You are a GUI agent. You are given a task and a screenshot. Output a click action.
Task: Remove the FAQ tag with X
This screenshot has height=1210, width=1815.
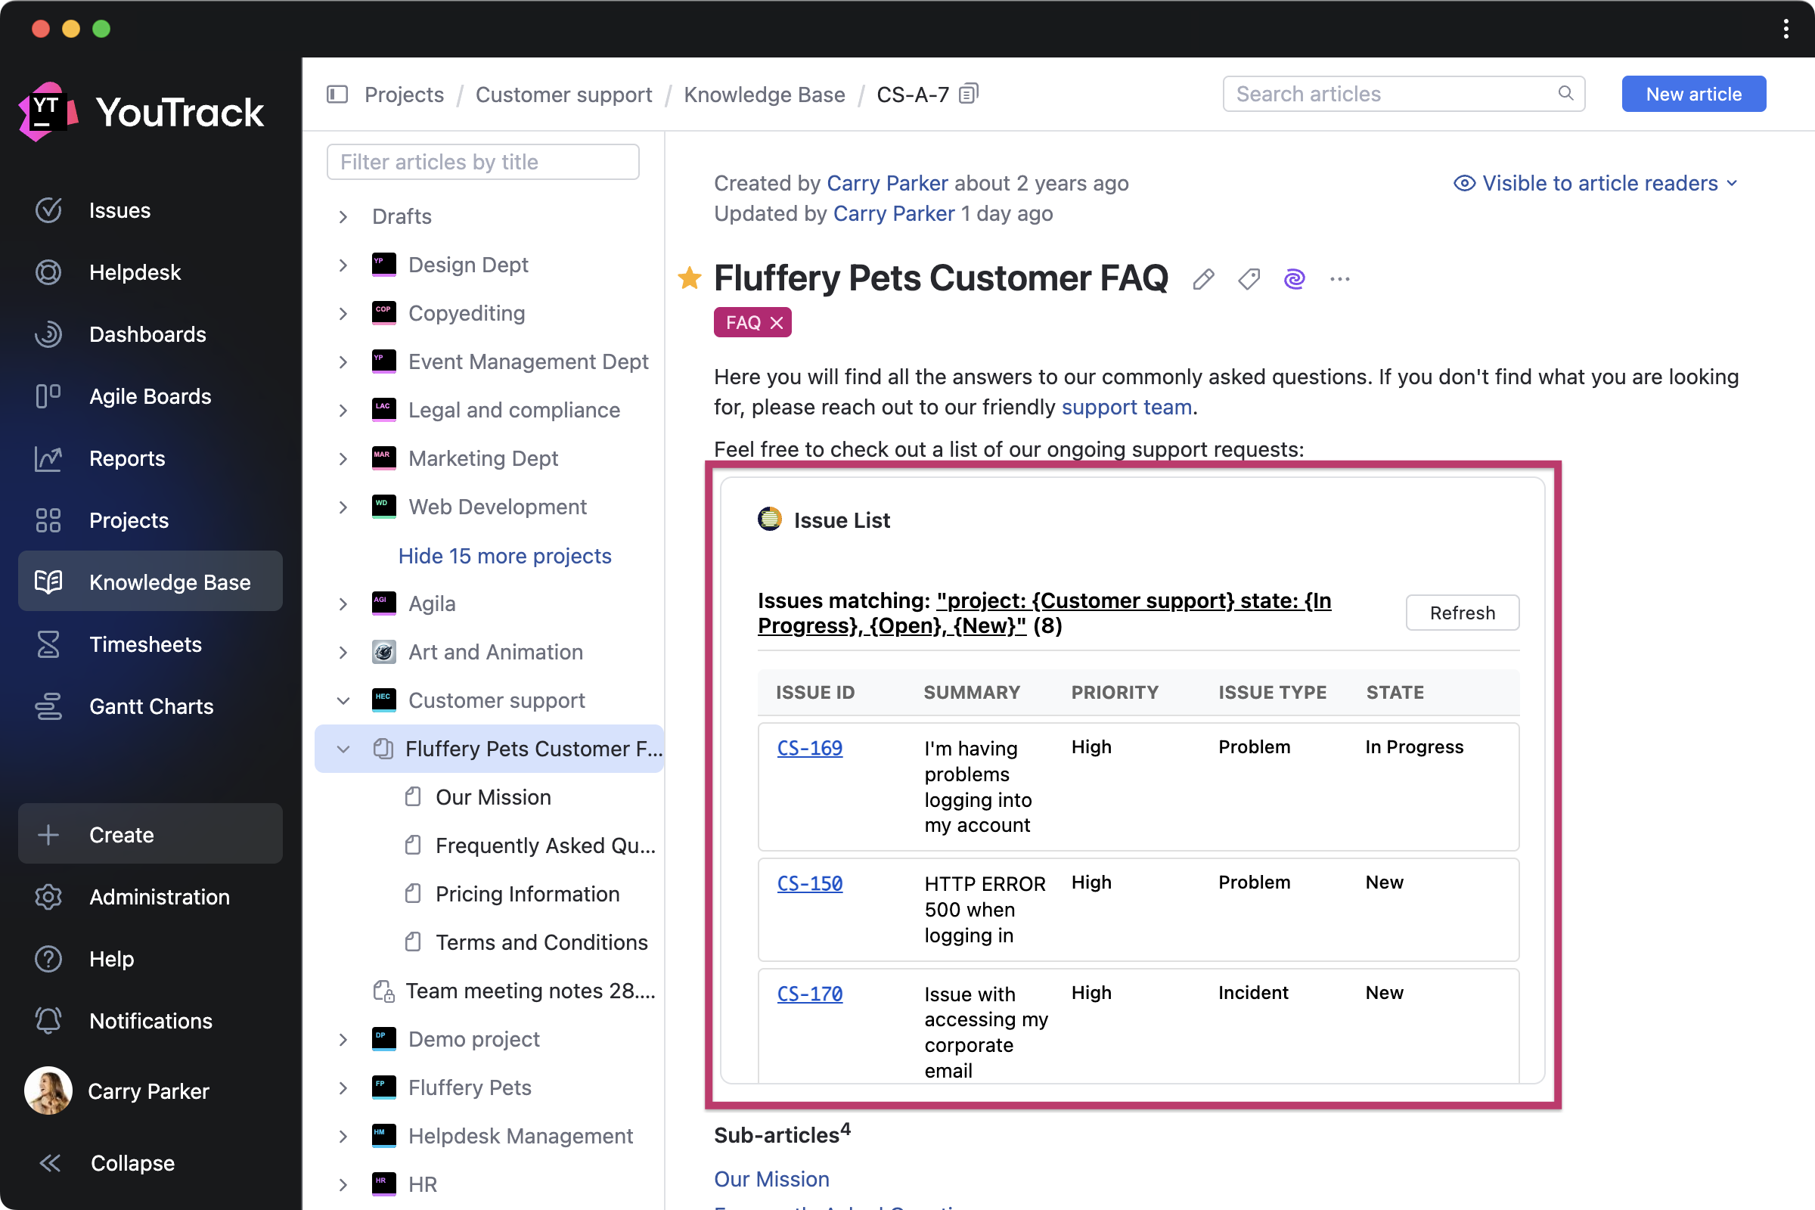(x=777, y=323)
